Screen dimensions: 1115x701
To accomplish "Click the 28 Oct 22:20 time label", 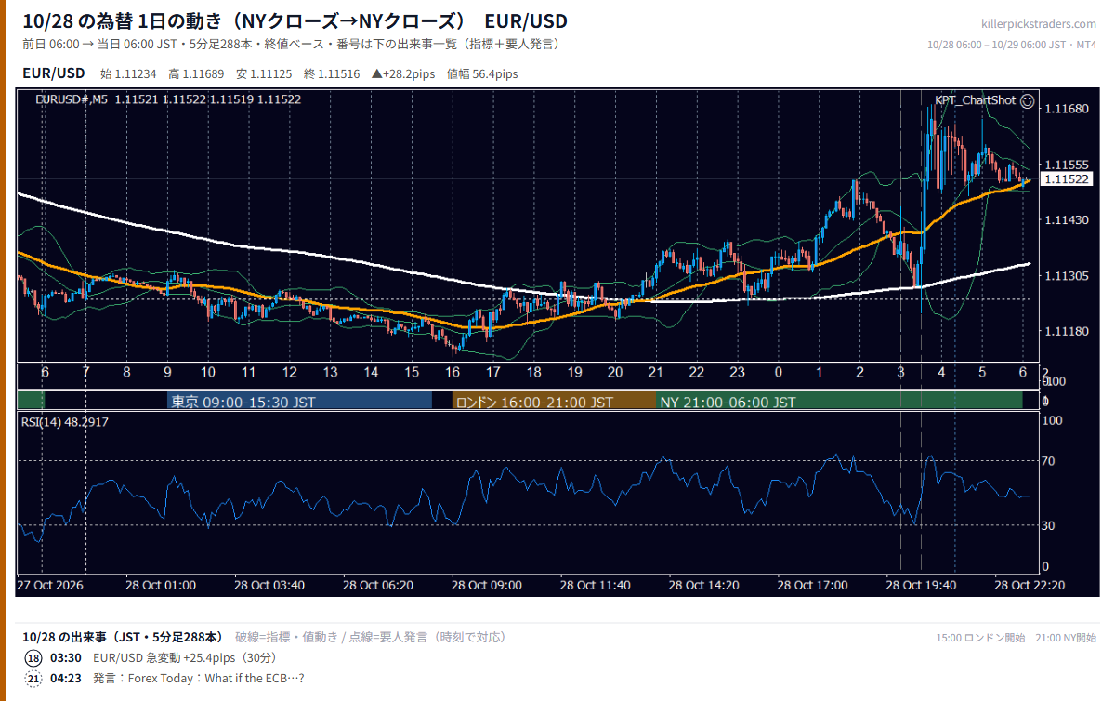I will 1030,586.
